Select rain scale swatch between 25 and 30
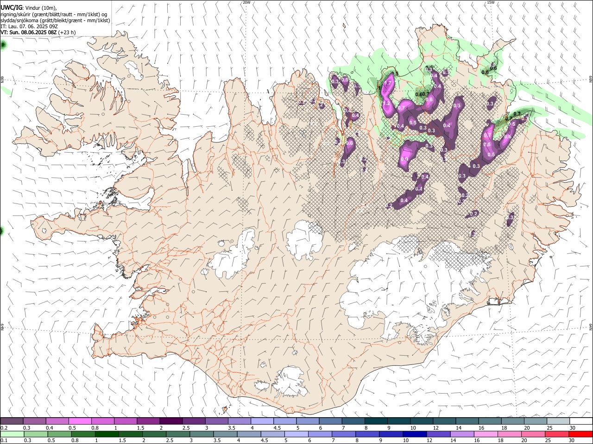Screen dimensions: 593x444 (557, 434)
